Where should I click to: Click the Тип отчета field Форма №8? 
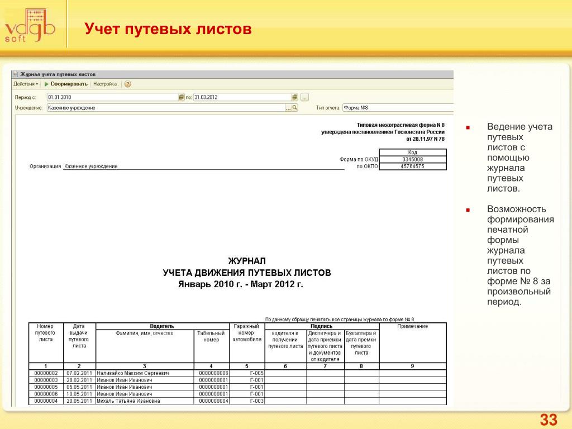[398, 108]
